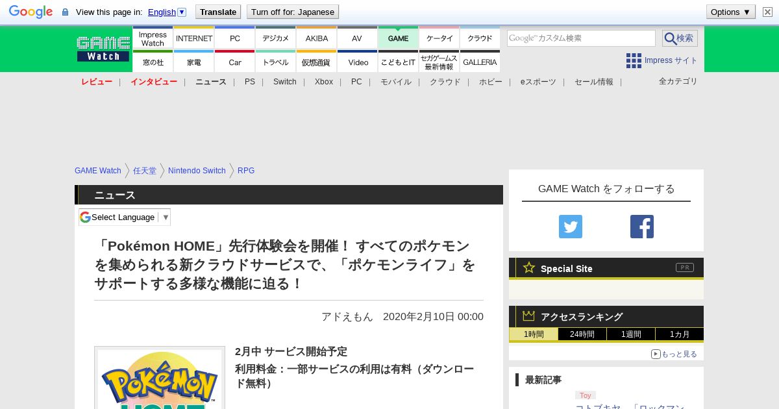Click the access ranking crown icon
This screenshot has height=409, width=779.
click(529, 316)
